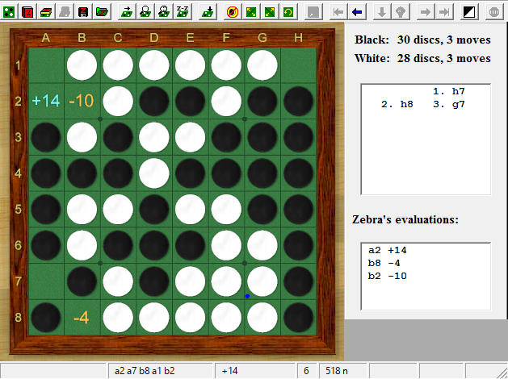Click the grey down arrow icon
Screen dimensions: 508x379
382,12
